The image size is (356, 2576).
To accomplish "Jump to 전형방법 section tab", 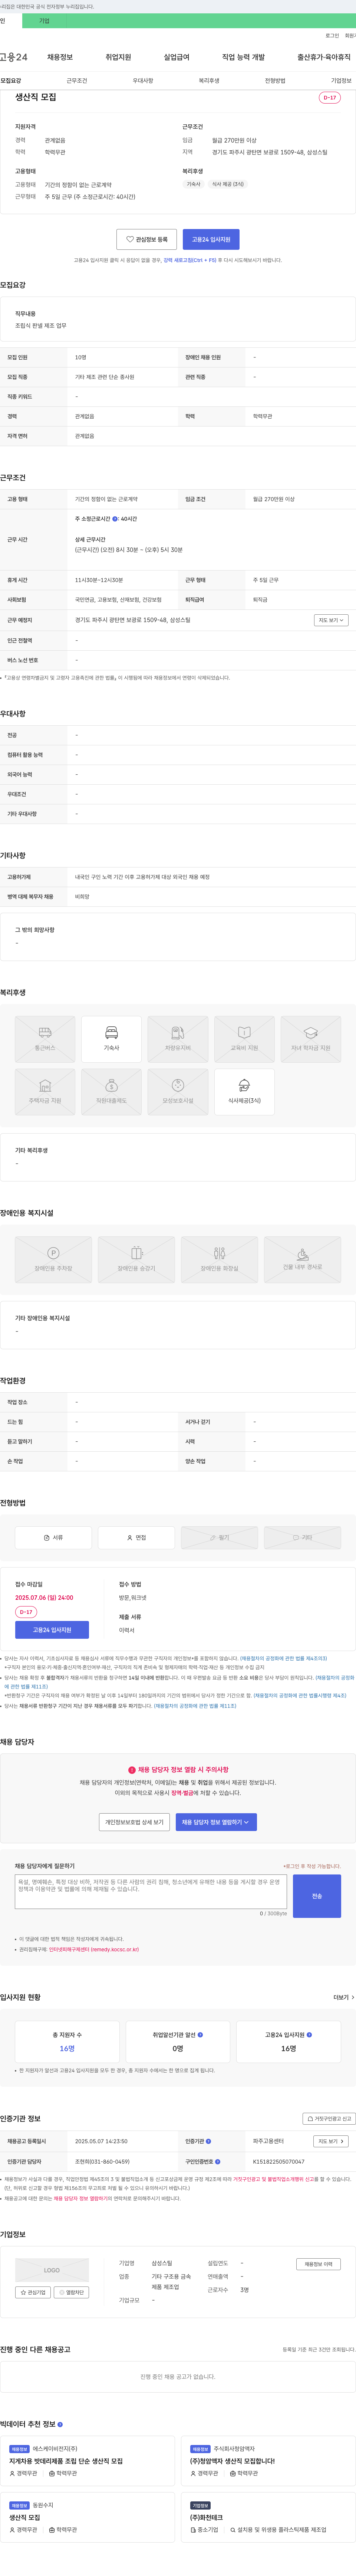I will (275, 81).
